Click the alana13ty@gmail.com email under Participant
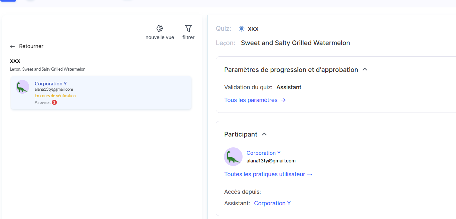 [x=271, y=161]
